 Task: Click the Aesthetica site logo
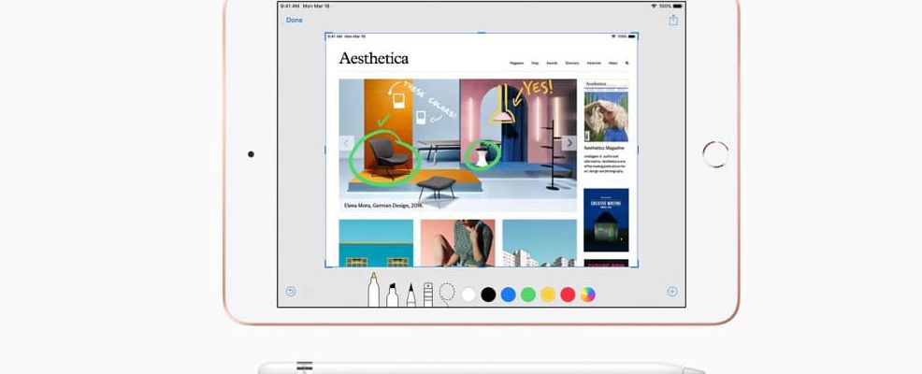point(373,58)
